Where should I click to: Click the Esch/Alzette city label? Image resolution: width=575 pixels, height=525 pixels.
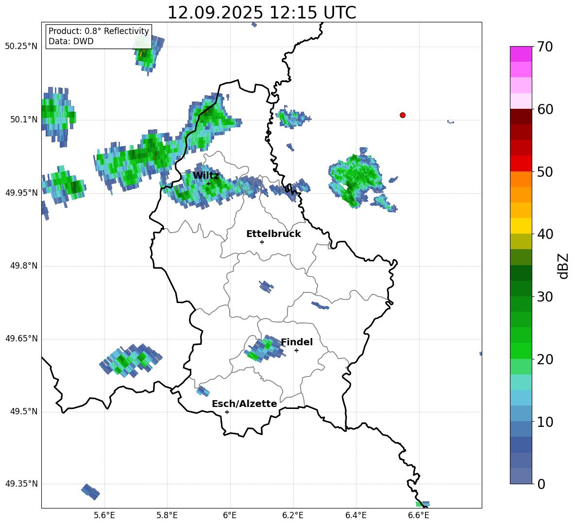click(244, 404)
